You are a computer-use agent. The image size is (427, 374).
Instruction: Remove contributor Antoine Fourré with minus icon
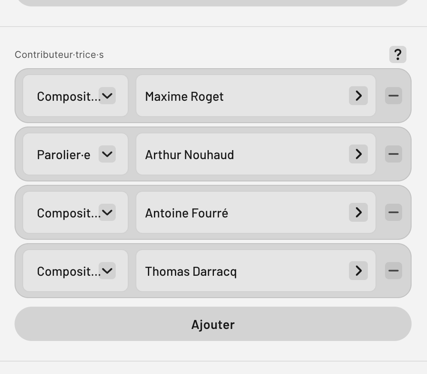coord(394,212)
